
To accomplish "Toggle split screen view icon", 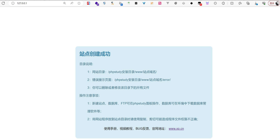I will point(232,3).
